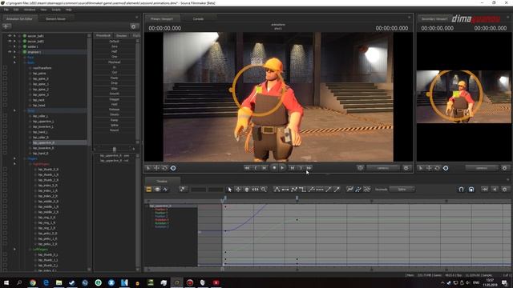Click the primary viewport rotate manipulator tool
The image size is (513, 288).
165,168
